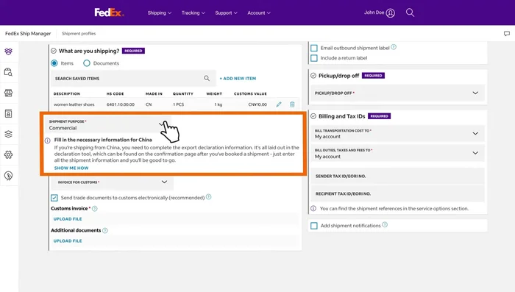This screenshot has width=515, height=292.
Task: Open the Invoice for Customs dropdown
Action: (x=113, y=182)
